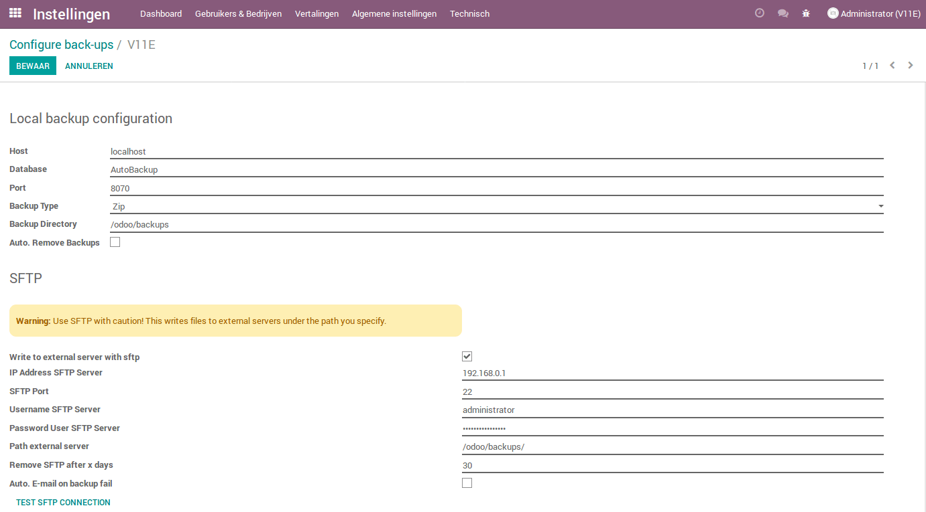Screen dimensions: 926x512
Task: Click the Bewaar save button
Action: coord(33,66)
